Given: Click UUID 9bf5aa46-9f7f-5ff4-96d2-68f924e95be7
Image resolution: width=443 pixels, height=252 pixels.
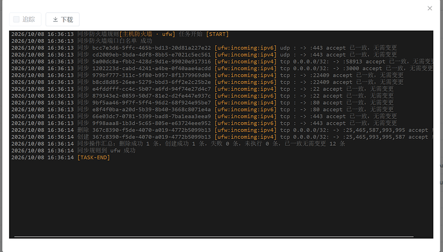Looking at the screenshot, I should click(x=152, y=103).
